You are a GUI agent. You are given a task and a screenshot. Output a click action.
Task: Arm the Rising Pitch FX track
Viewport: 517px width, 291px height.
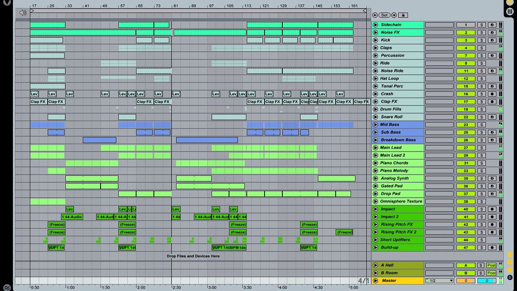[x=492, y=224]
